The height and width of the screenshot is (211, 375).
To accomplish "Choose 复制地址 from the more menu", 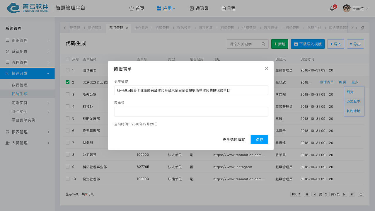I will coord(354,111).
